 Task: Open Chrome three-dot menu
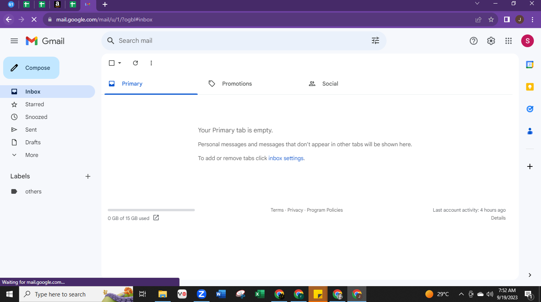532,19
